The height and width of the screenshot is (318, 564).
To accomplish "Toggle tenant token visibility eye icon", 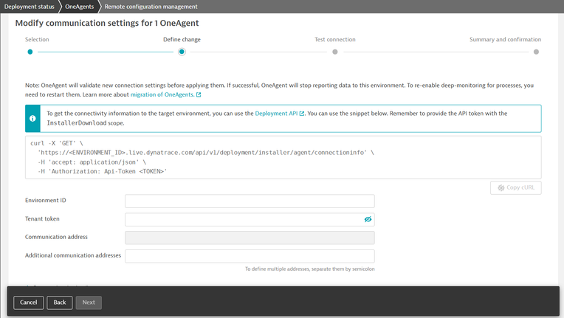I will tap(368, 219).
